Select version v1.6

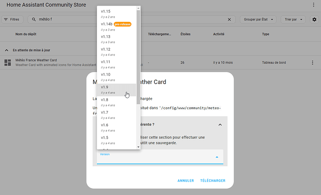(116, 128)
